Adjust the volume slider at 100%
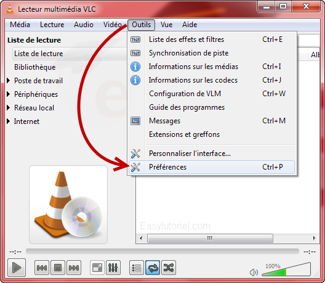The height and width of the screenshot is (283, 325). (x=286, y=269)
